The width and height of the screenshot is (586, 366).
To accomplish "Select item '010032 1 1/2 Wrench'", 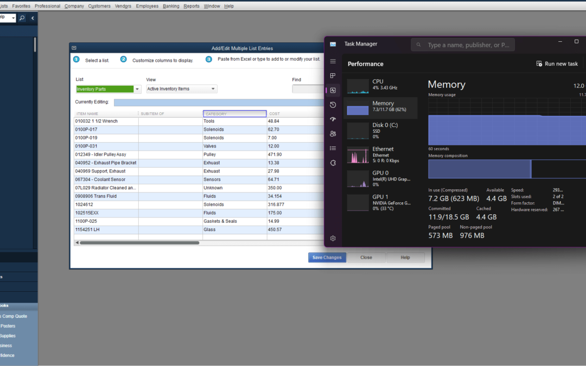I will click(106, 121).
